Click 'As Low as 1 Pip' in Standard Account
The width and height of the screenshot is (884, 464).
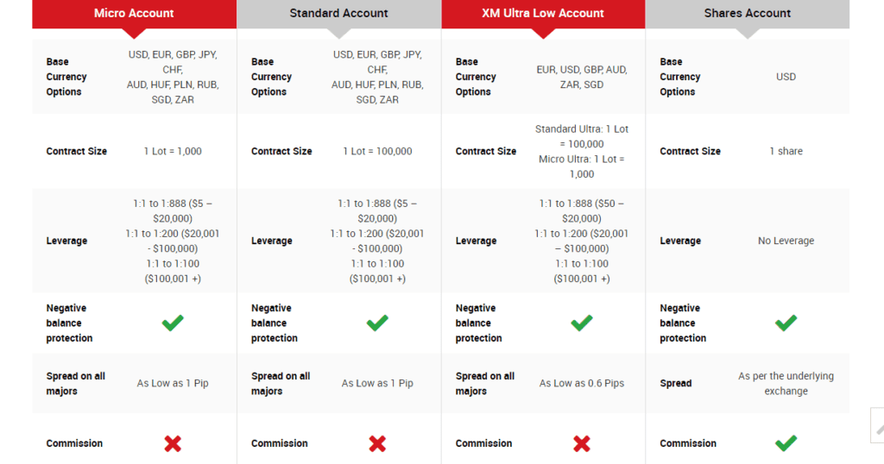click(x=377, y=383)
